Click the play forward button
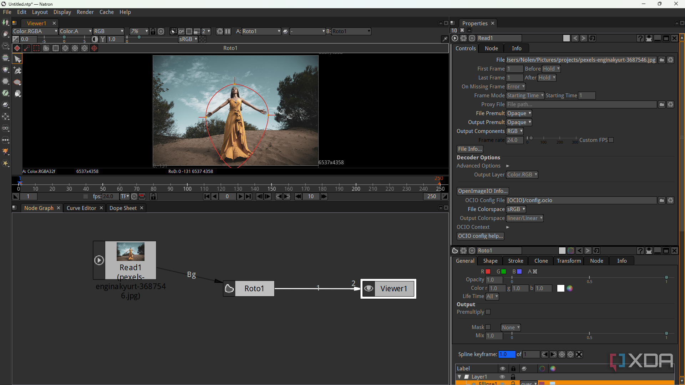The width and height of the screenshot is (685, 385). pyautogui.click(x=240, y=196)
